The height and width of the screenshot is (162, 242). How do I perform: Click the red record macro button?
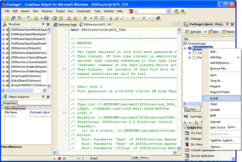(x=59, y=158)
